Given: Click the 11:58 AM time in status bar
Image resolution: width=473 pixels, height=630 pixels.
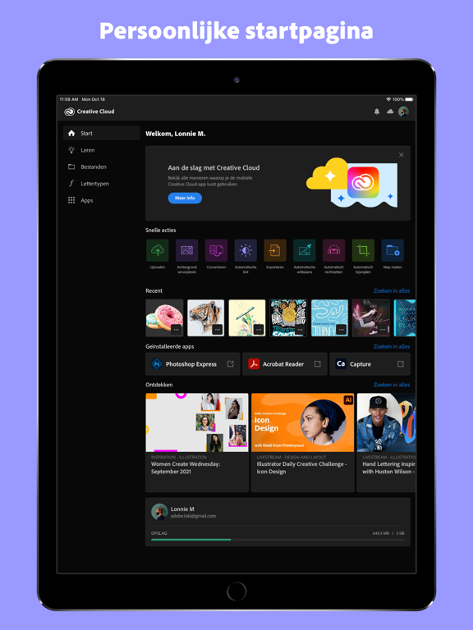Looking at the screenshot, I should coord(69,99).
